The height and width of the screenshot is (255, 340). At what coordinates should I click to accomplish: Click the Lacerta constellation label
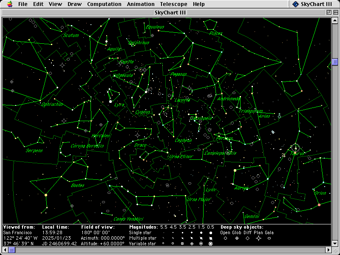[182, 100]
